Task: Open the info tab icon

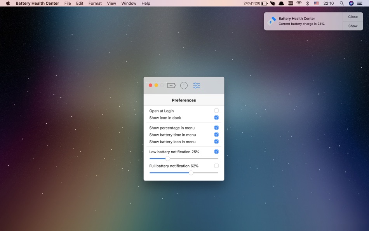Action: tap(184, 86)
